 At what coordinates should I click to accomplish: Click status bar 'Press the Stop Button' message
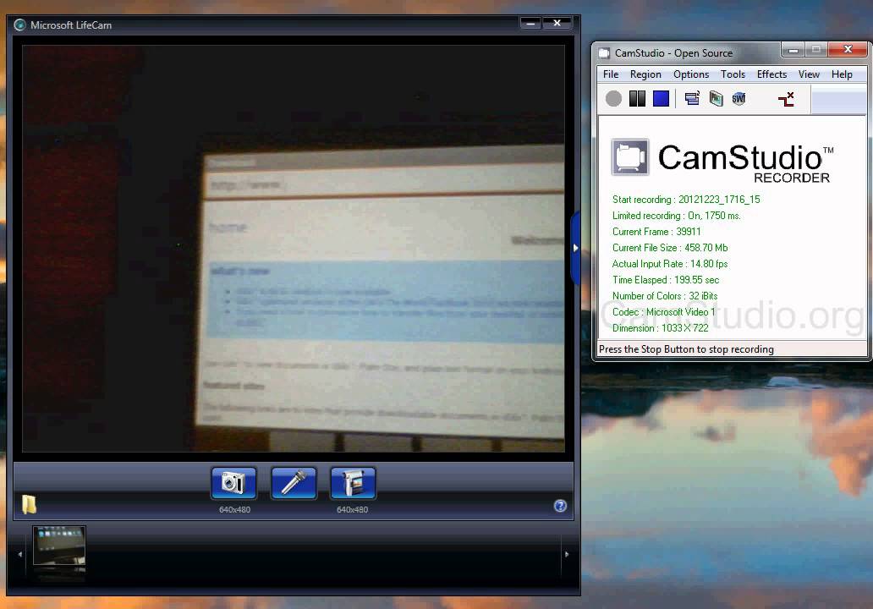[x=686, y=349]
